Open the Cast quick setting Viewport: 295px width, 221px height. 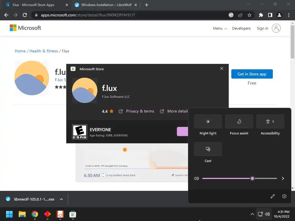click(208, 149)
